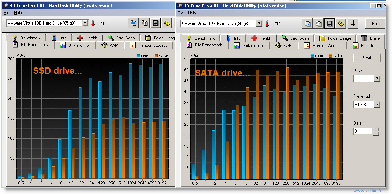Open Help menu in left window
Screen dimensions: 392x194
click(18, 13)
